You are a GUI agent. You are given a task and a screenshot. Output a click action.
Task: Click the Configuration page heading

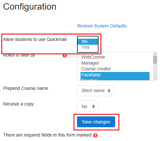pos(30,7)
